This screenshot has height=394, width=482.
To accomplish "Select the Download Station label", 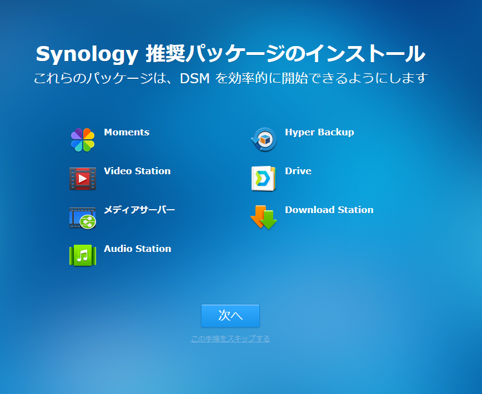I will pyautogui.click(x=329, y=210).
